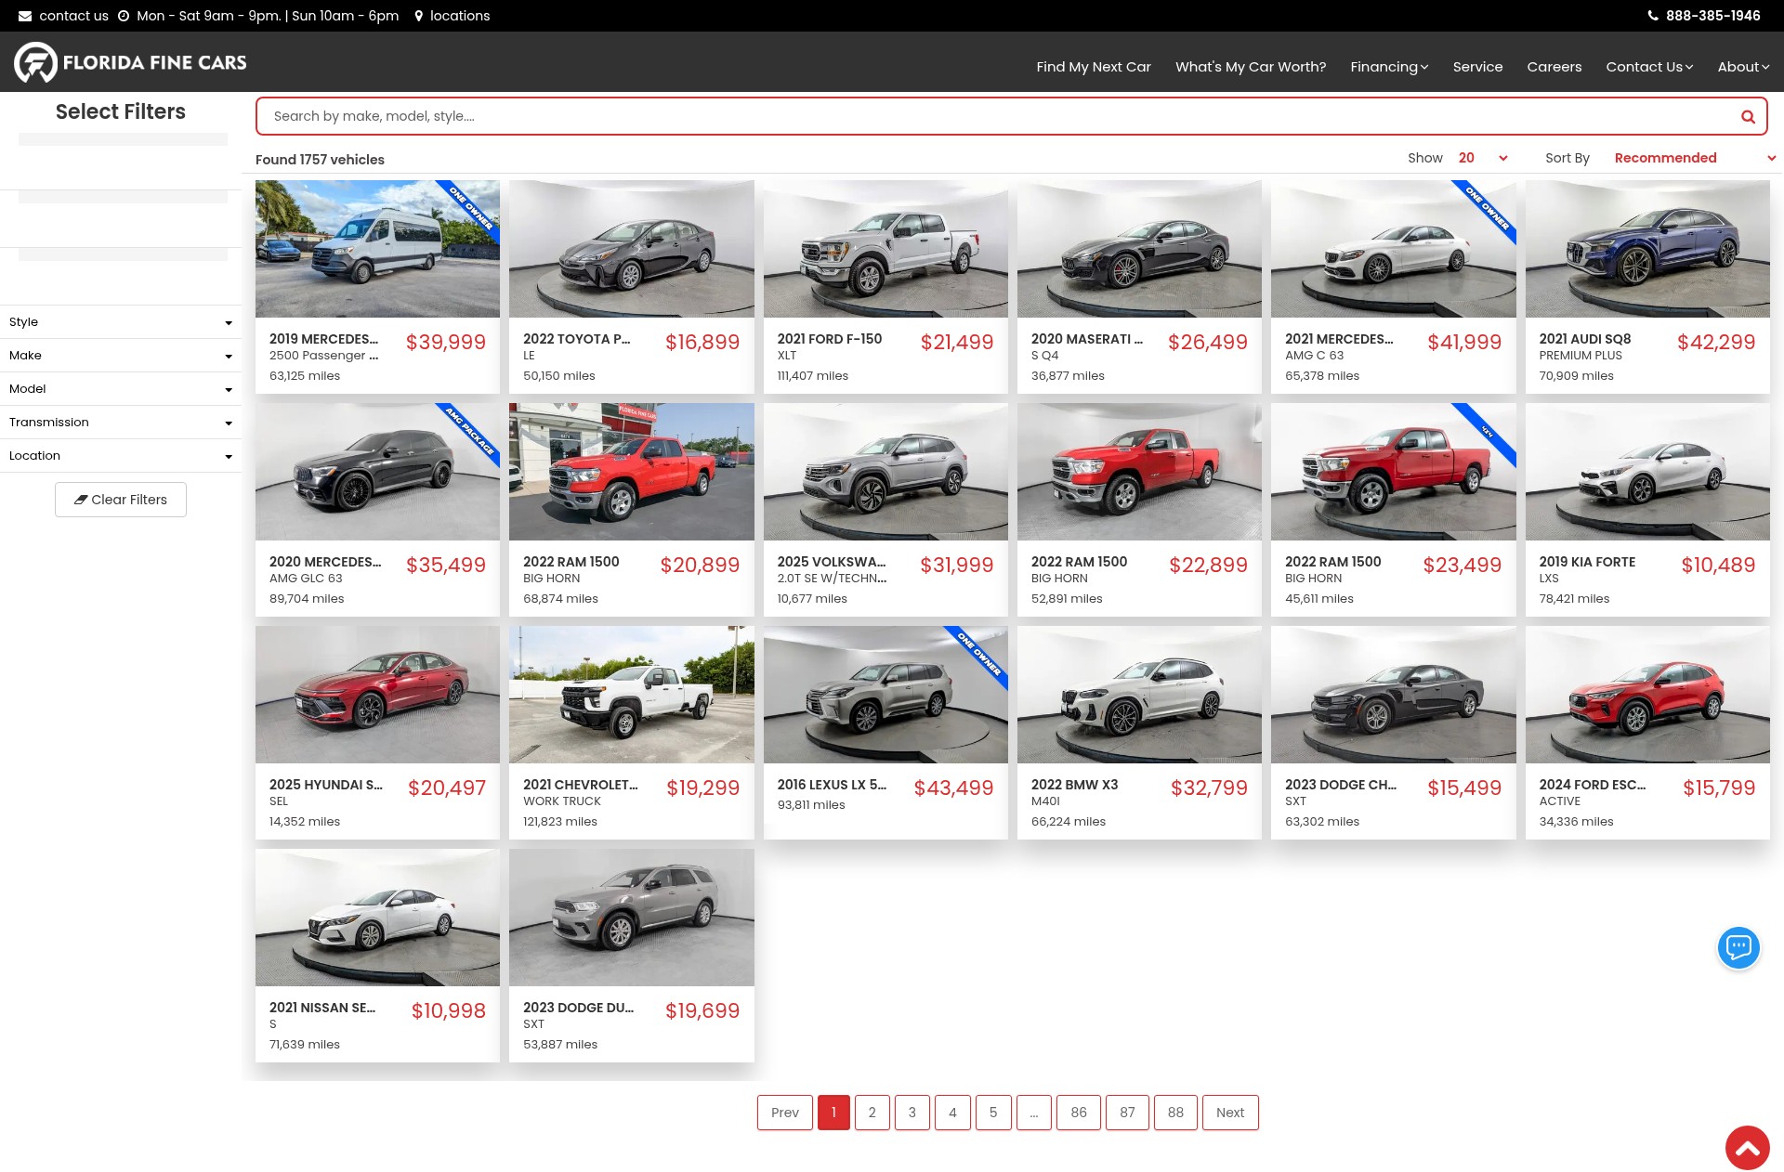
Task: Click the Florida Fine Cars logo
Action: 130,62
